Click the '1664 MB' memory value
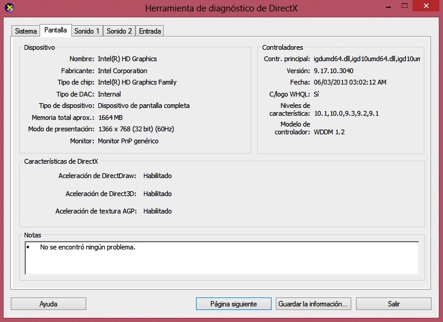 (110, 118)
